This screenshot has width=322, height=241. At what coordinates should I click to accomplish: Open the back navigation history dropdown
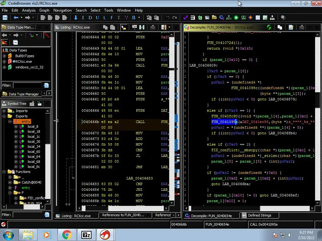(x=21, y=18)
